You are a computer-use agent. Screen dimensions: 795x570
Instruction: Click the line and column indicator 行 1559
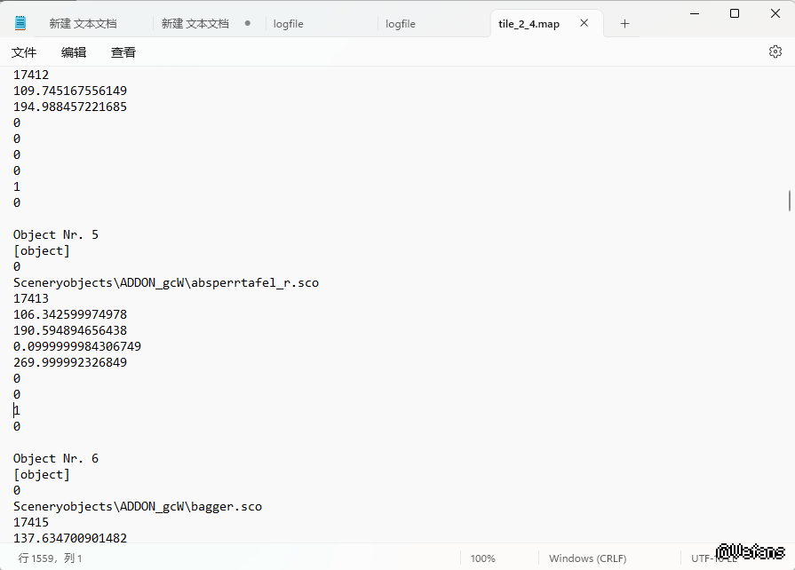pos(51,558)
